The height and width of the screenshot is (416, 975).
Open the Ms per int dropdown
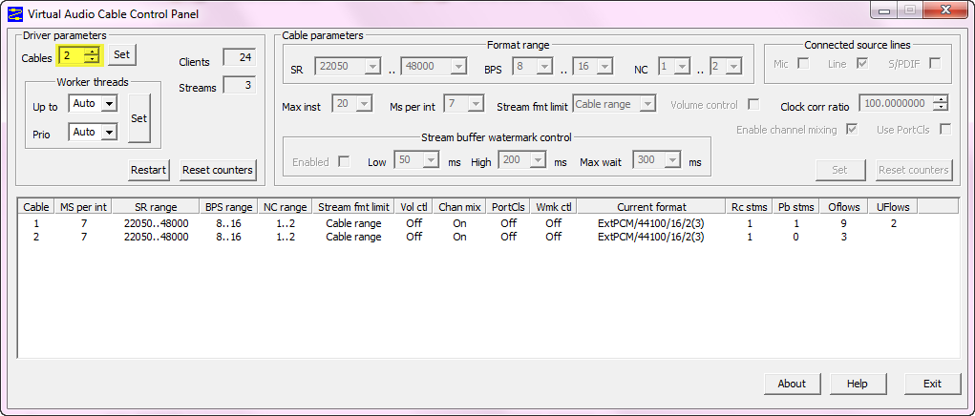click(476, 104)
